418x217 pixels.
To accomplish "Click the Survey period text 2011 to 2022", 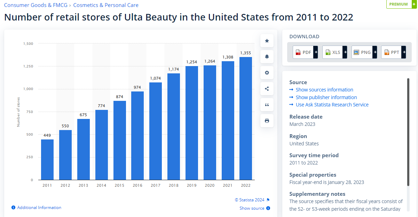I will point(304,163).
